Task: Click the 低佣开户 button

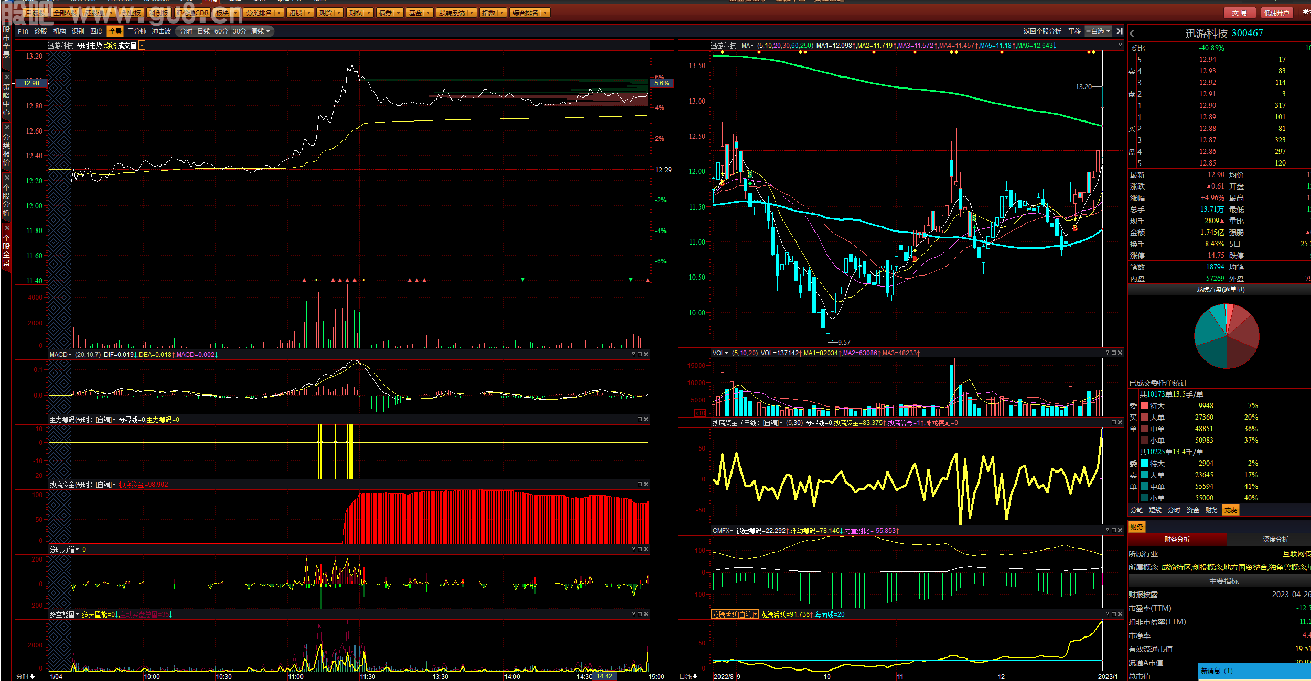Action: click(x=1276, y=13)
